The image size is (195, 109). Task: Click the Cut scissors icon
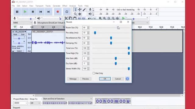point(66,18)
